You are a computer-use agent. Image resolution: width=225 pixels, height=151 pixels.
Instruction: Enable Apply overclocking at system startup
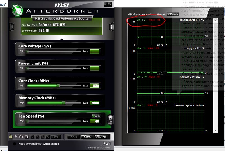point(15,144)
